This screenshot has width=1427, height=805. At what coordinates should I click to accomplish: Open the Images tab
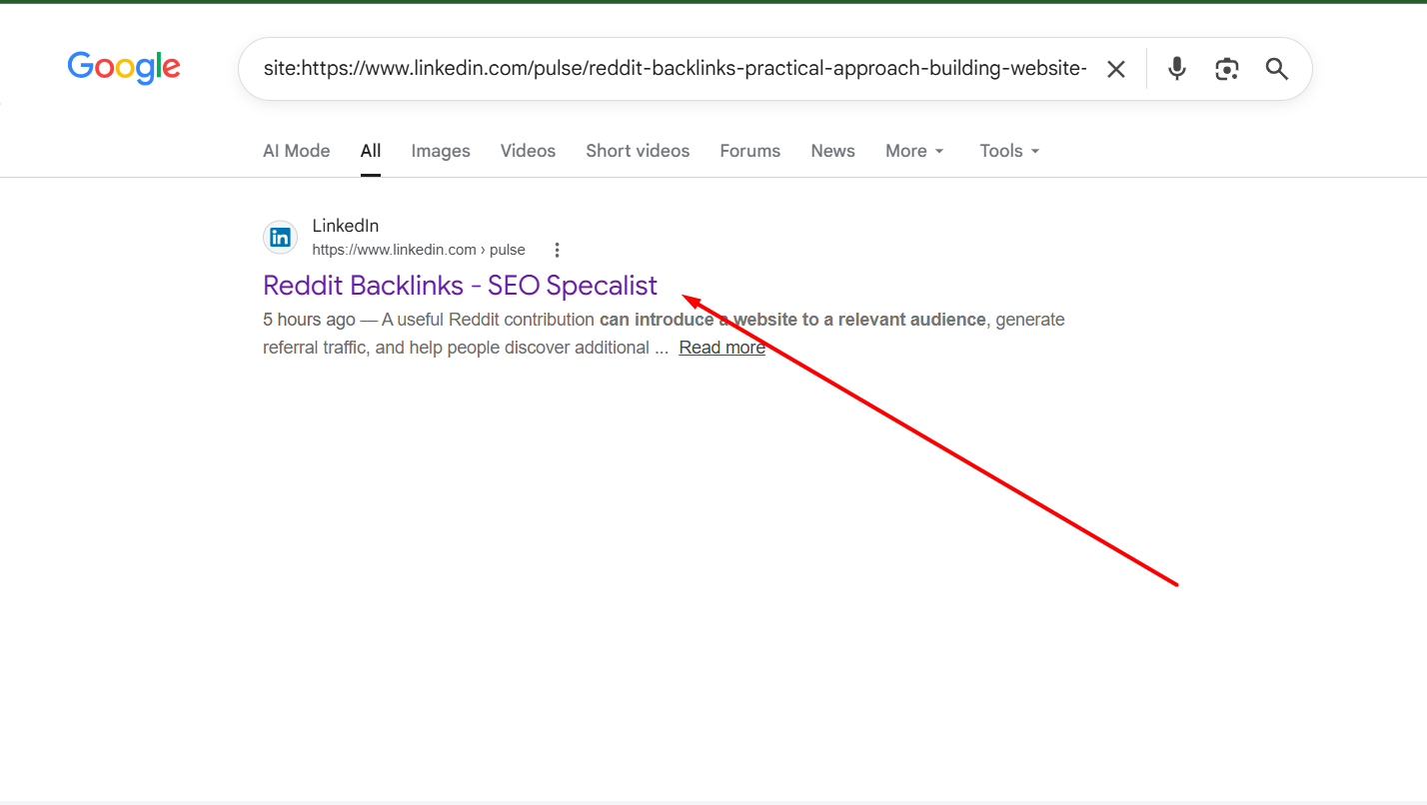point(441,151)
